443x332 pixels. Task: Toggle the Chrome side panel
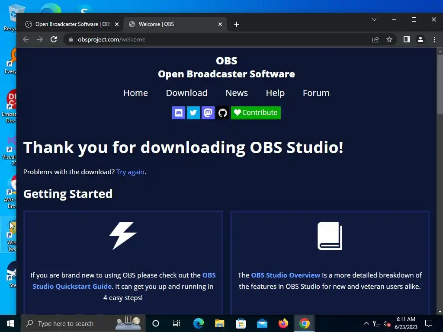click(407, 39)
